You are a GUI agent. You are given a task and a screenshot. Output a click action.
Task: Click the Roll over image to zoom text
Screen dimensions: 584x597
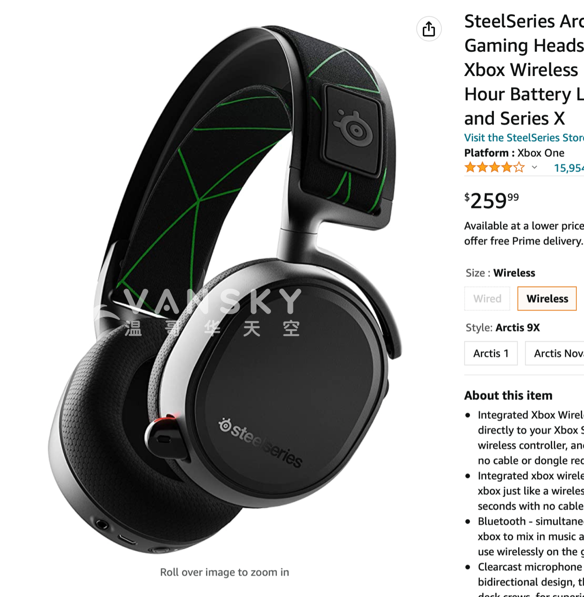pos(224,572)
